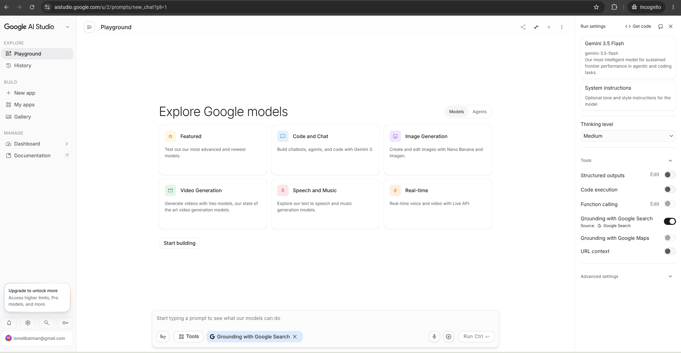Remove the Grounding with Google Search chip
The height and width of the screenshot is (353, 681).
295,337
